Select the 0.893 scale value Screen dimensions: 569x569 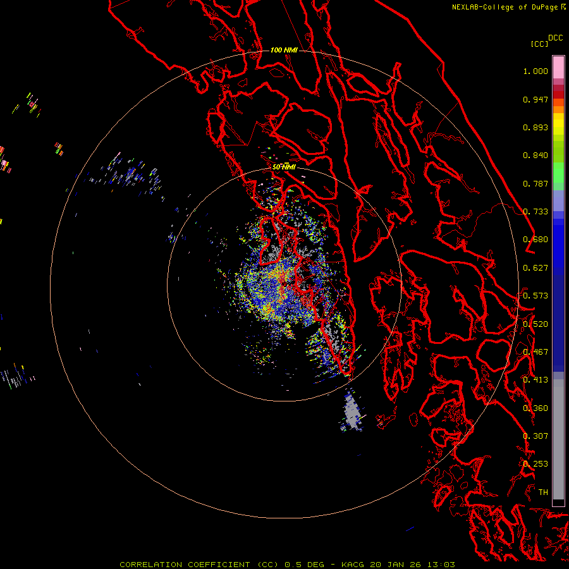click(535, 127)
